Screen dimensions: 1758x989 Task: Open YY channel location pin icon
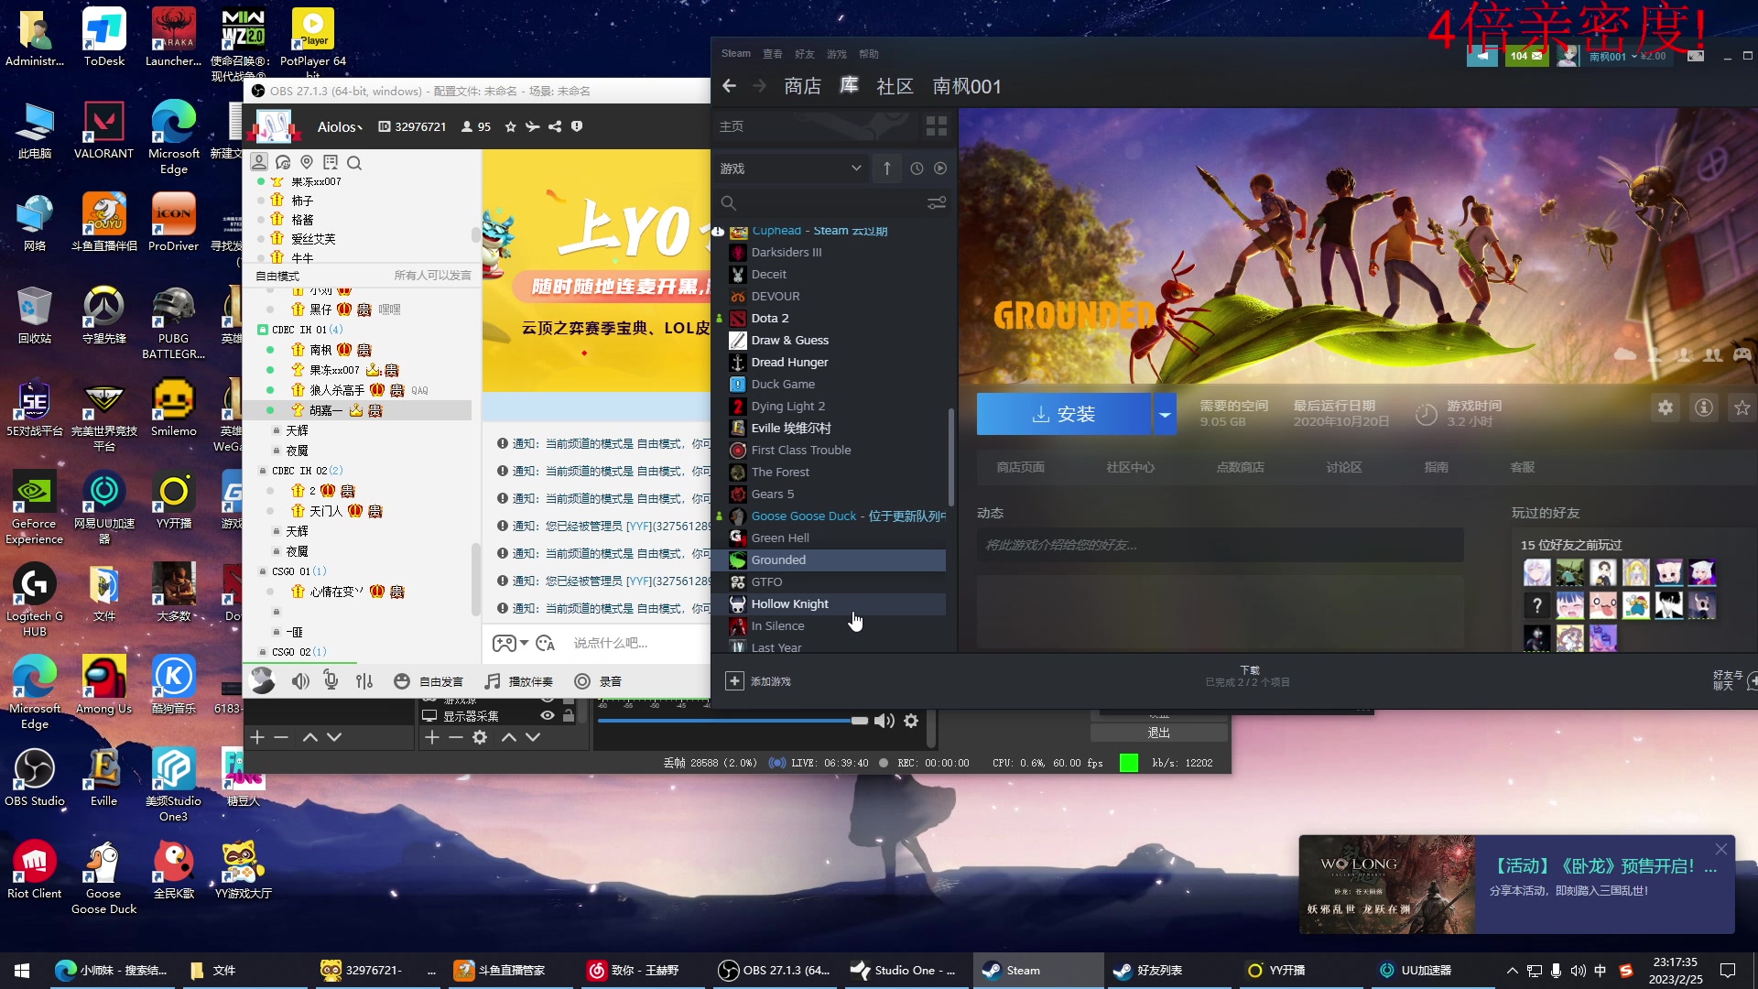click(307, 162)
